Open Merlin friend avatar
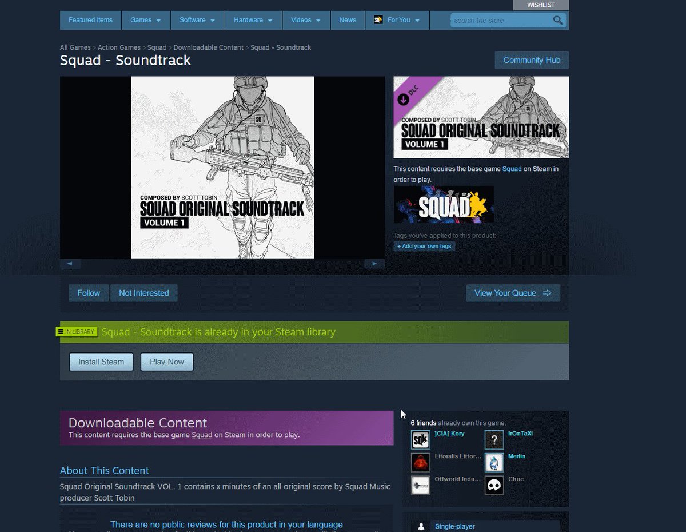 pyautogui.click(x=494, y=463)
